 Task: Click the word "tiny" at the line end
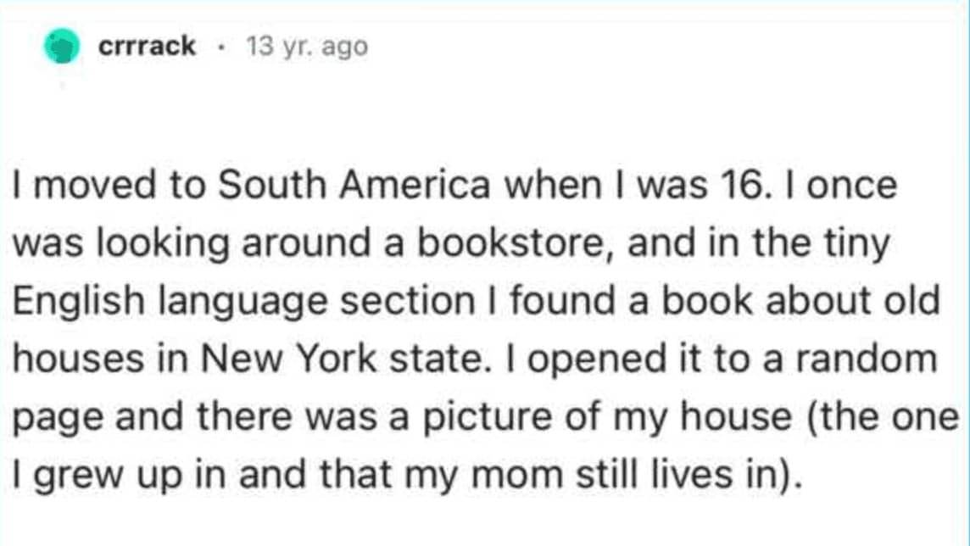(x=861, y=245)
